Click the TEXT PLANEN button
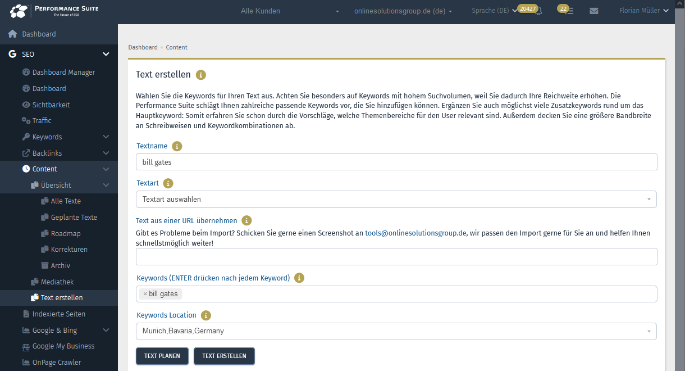The height and width of the screenshot is (371, 685). pos(162,356)
